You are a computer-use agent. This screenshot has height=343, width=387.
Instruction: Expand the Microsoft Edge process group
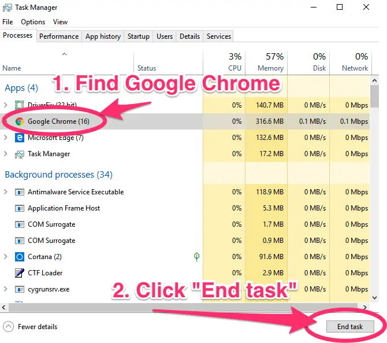point(6,138)
